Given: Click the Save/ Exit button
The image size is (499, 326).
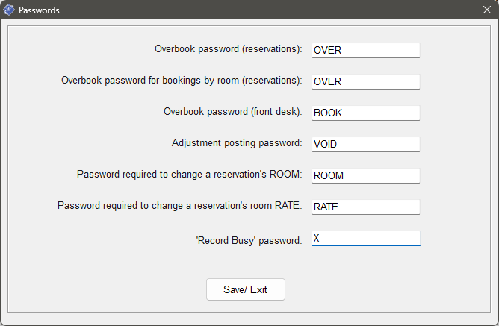Looking at the screenshot, I should pos(245,289).
